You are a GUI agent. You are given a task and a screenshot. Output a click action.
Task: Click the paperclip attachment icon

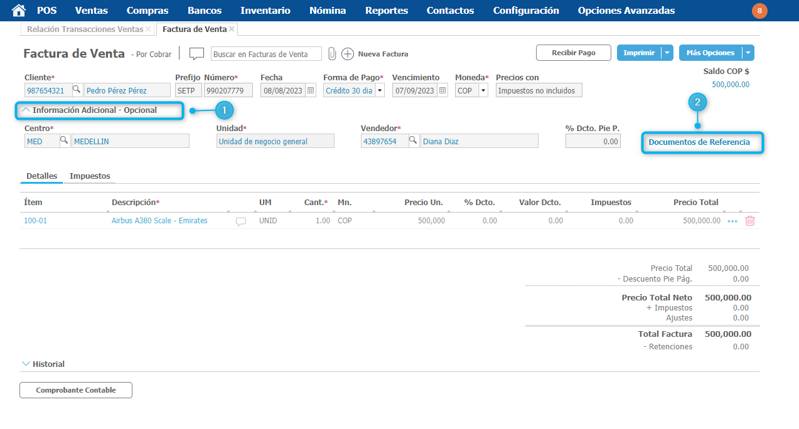332,54
